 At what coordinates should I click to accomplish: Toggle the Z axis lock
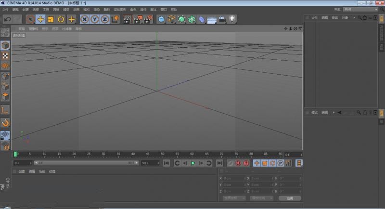point(104,19)
